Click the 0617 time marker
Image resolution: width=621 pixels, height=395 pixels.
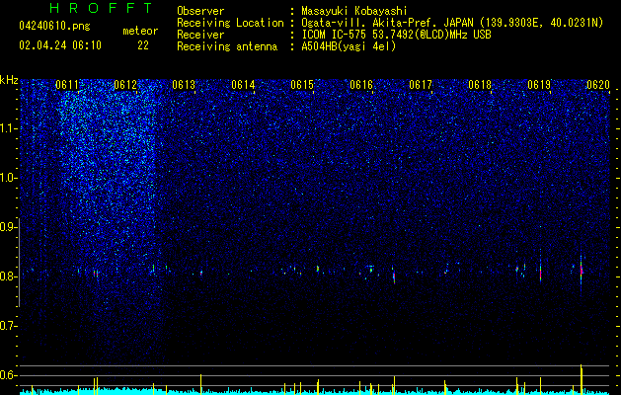(x=421, y=85)
